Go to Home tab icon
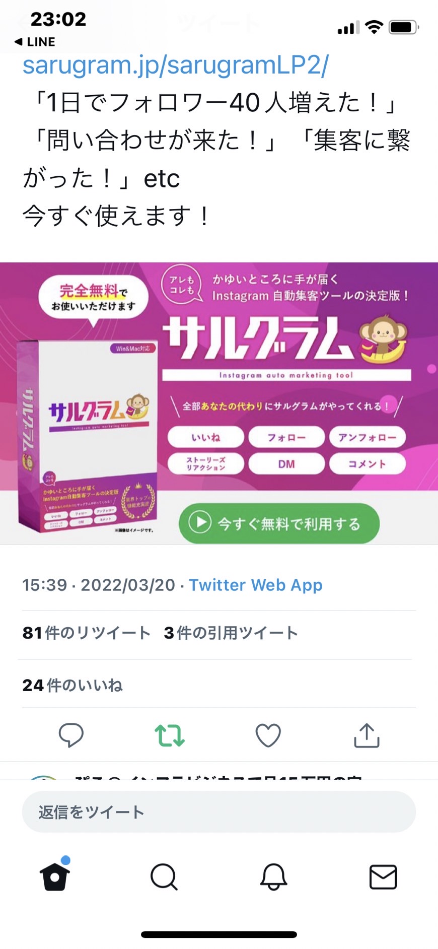438x949 pixels. (x=54, y=875)
